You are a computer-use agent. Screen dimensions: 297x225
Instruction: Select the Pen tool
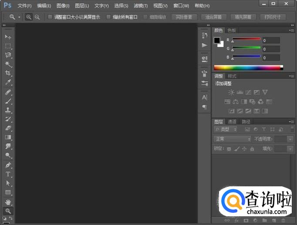[8, 165]
